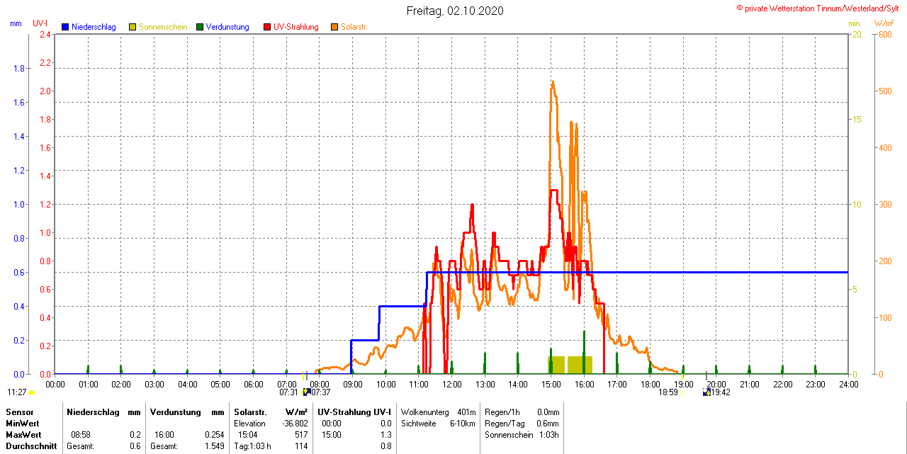Select the Niederschlag legend label

[x=94, y=27]
